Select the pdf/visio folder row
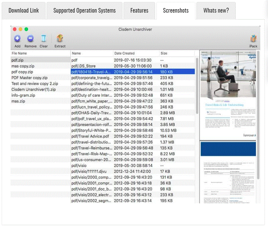Screen dimensions: 268x228 (x=133, y=165)
